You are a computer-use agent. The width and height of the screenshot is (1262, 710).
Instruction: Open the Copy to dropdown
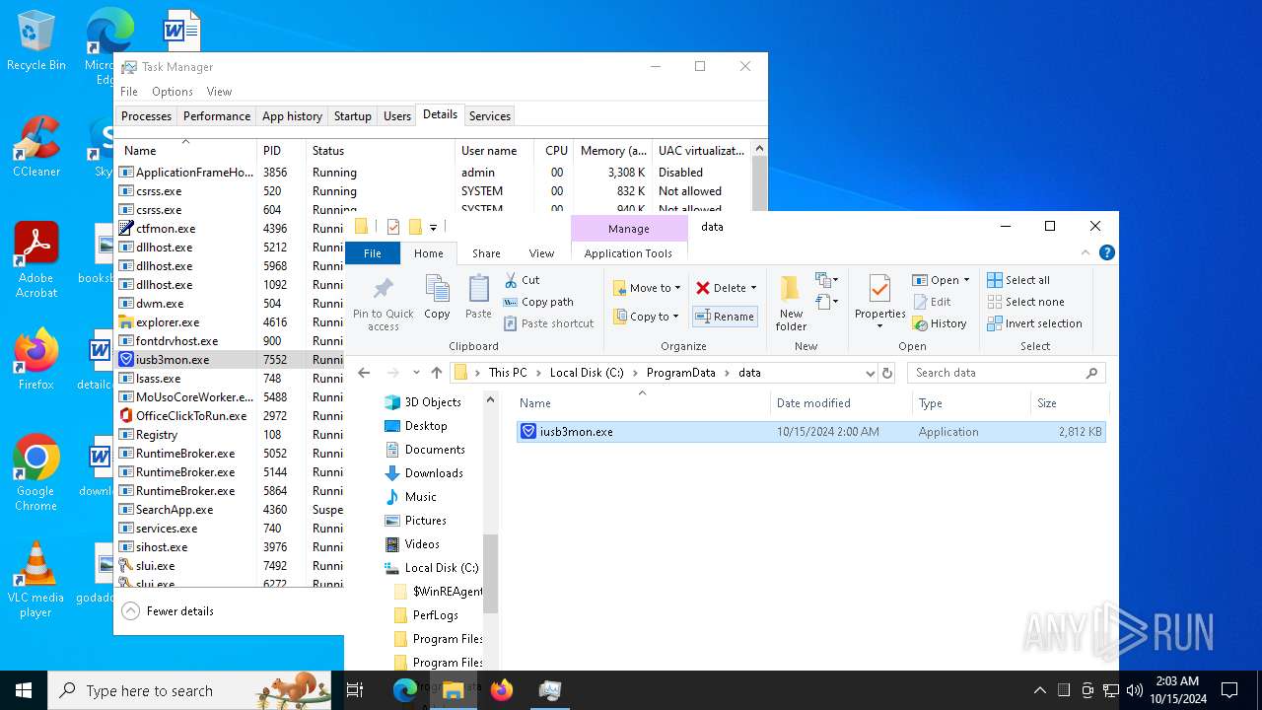pos(647,317)
